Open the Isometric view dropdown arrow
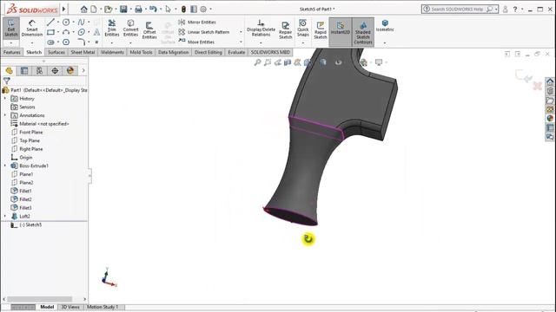Screen dimensions: 556x312 [385, 43]
